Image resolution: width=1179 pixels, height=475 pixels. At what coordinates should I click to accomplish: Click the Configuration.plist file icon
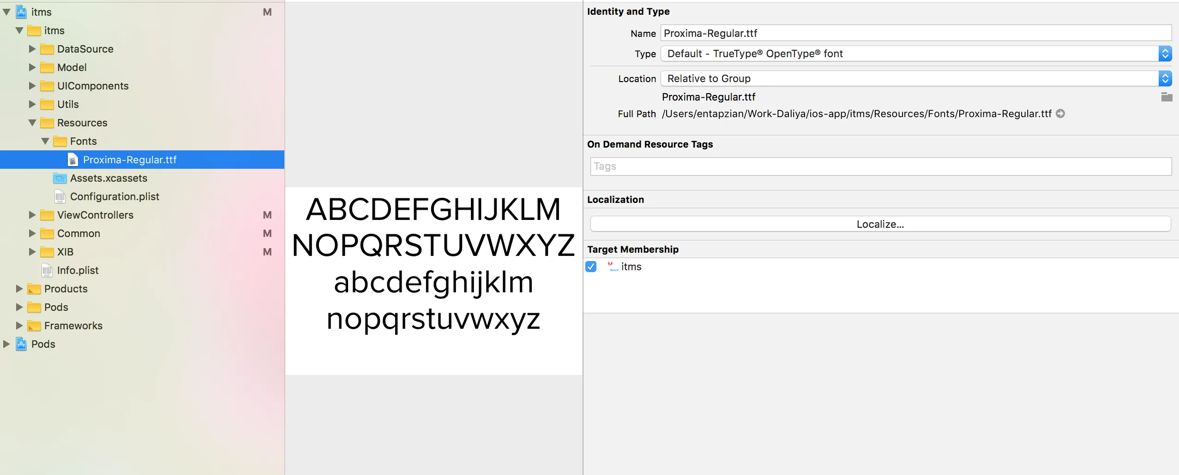click(x=60, y=196)
